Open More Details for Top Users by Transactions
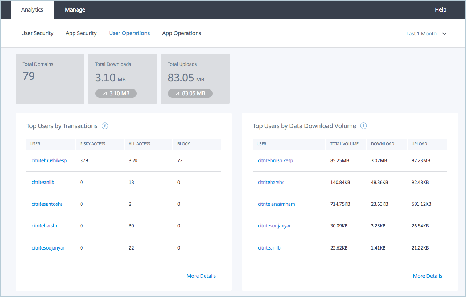Viewport: 466px width, 297px height. pos(201,276)
